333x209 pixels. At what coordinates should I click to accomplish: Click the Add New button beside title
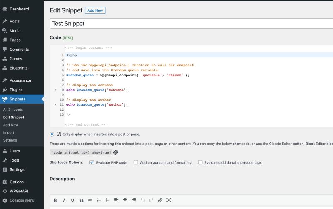tap(95, 10)
